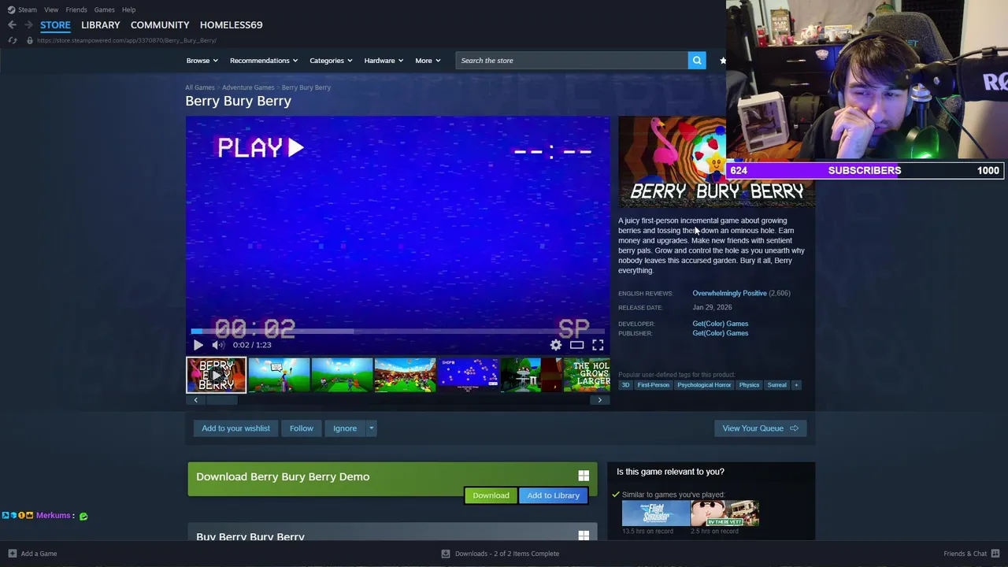Viewport: 1008px width, 567px height.
Task: Expand the Recommendations dropdown
Action: point(264,61)
